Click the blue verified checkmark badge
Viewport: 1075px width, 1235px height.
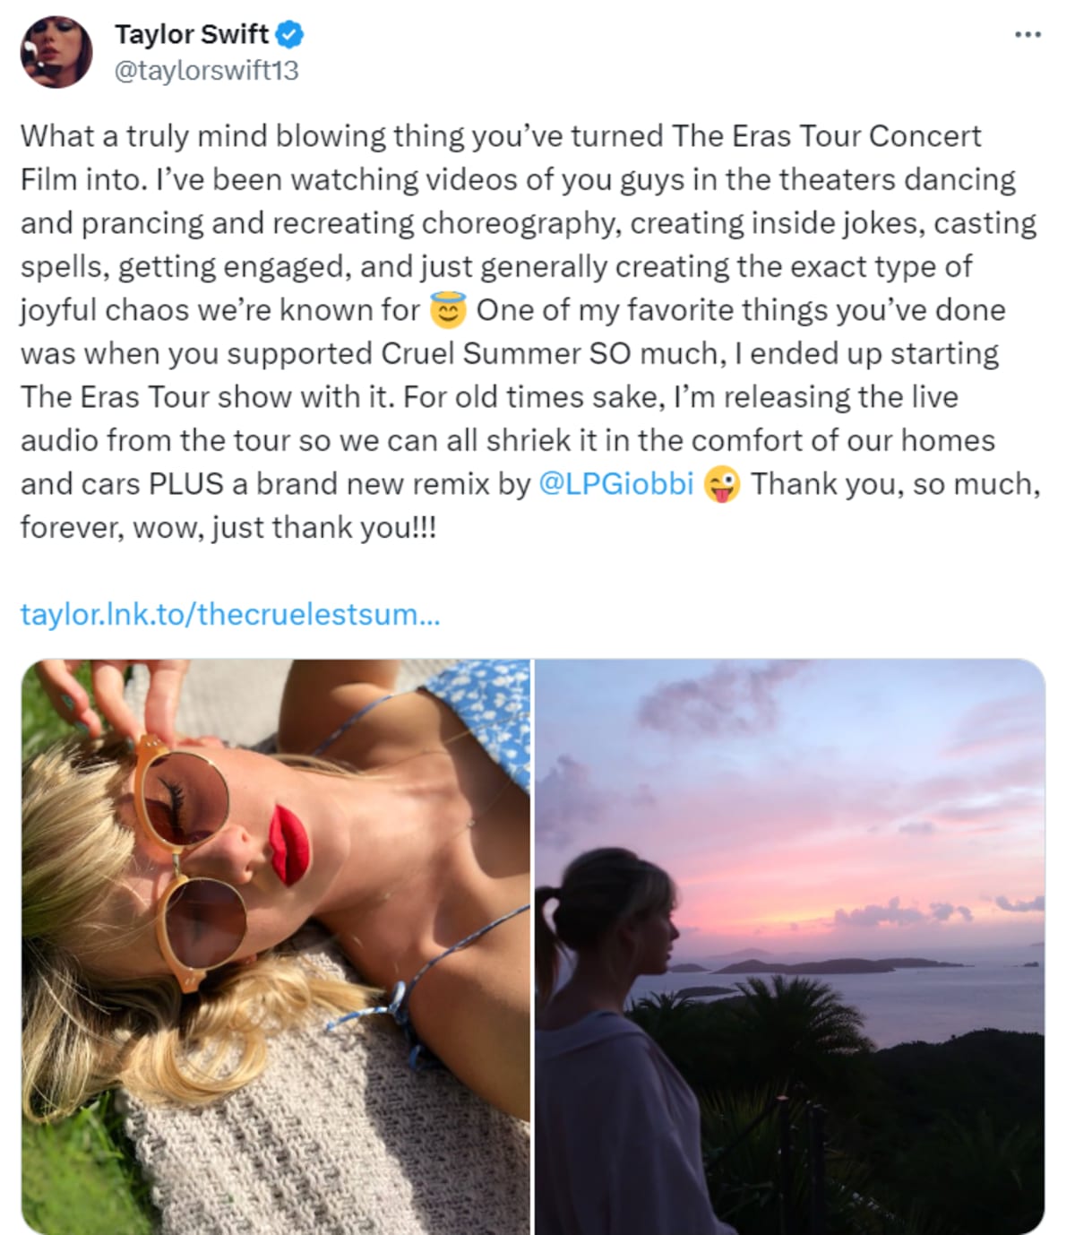[x=288, y=35]
